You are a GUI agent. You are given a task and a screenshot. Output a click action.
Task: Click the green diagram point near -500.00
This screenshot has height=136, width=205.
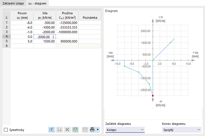pyautogui.click(x=125, y=66)
